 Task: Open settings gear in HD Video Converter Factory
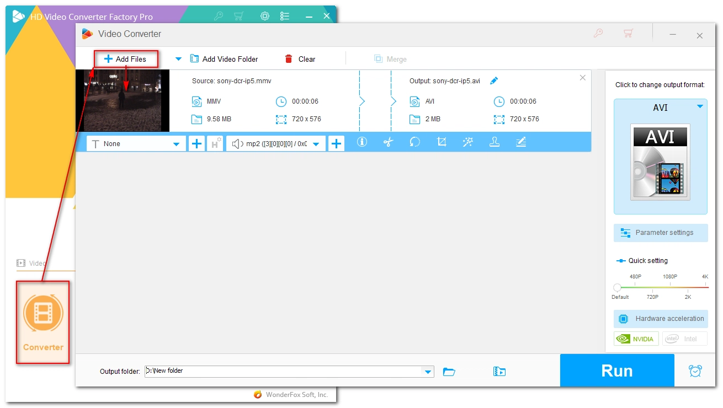(265, 16)
